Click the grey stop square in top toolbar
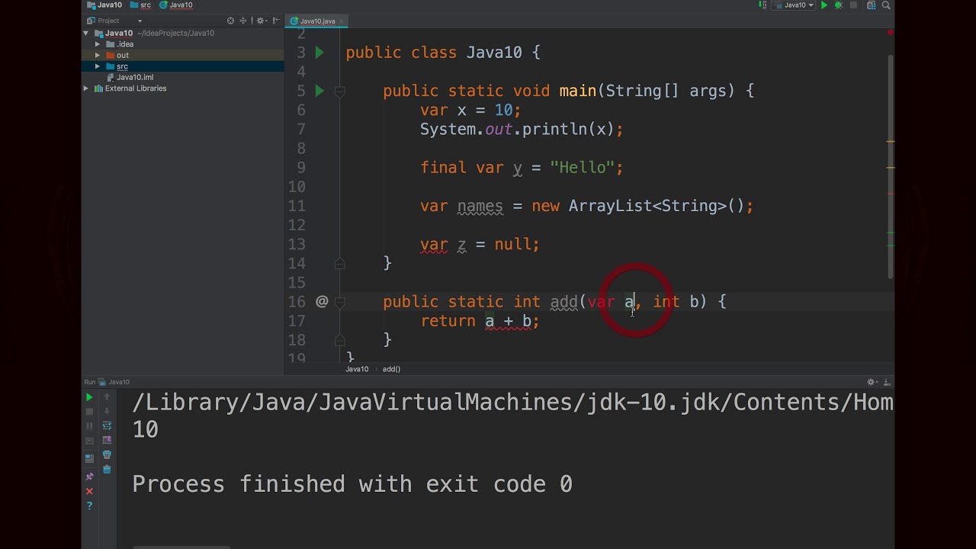976x549 pixels. pos(853,5)
